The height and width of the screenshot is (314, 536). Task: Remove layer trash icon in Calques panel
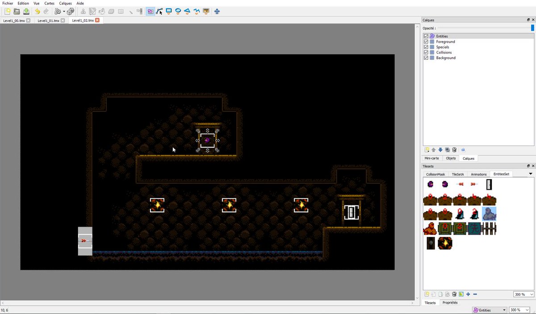tap(454, 150)
